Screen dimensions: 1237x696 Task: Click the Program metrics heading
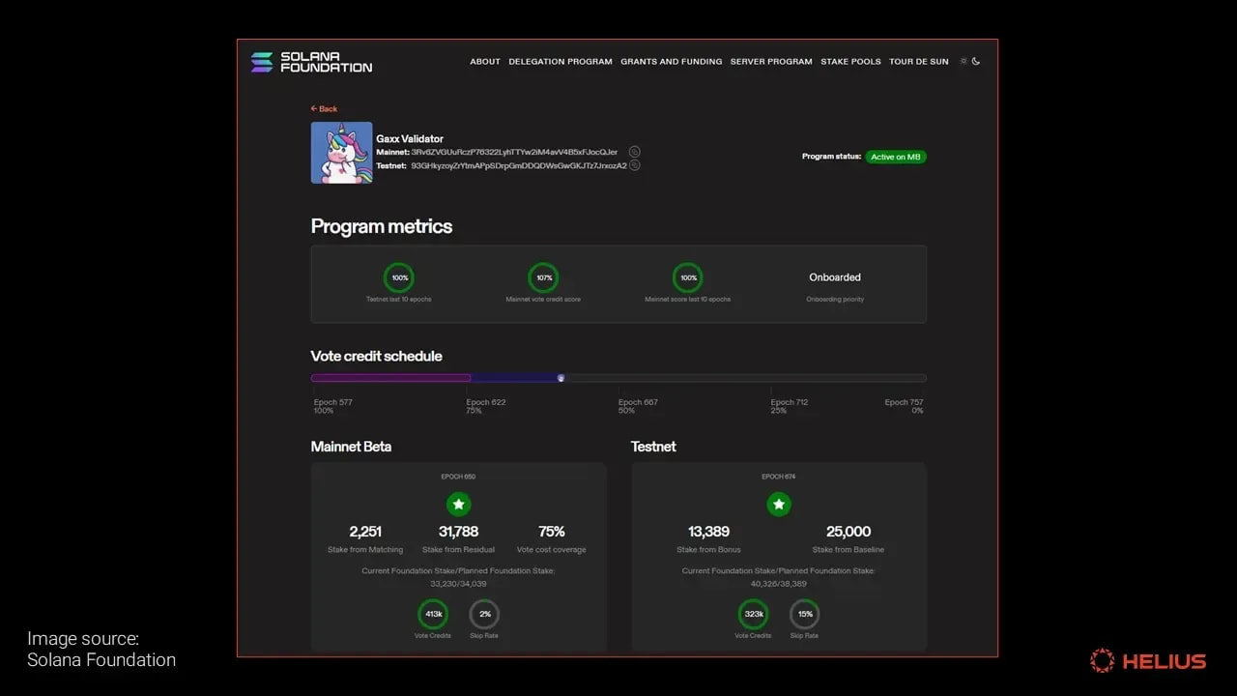[x=382, y=226]
